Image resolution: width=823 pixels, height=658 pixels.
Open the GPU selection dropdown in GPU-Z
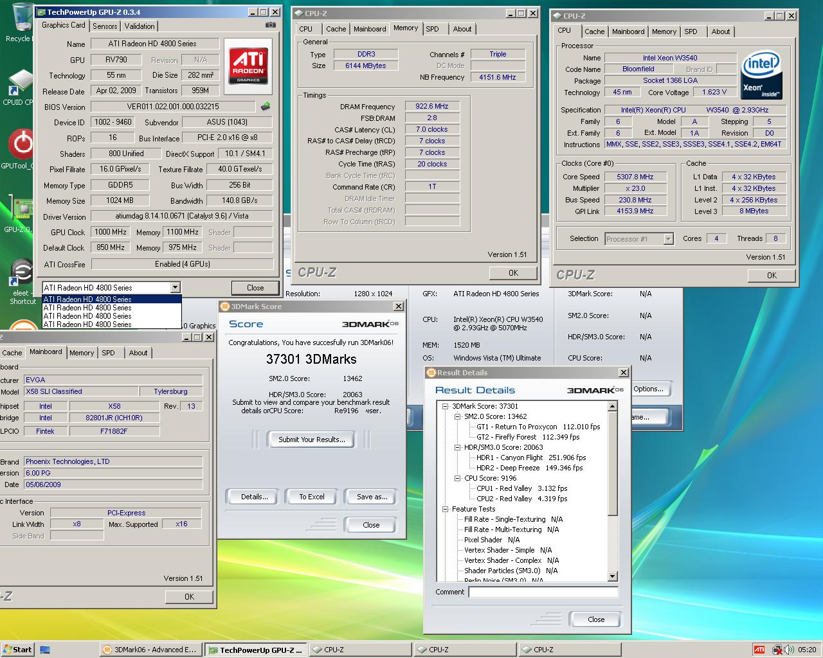click(175, 288)
